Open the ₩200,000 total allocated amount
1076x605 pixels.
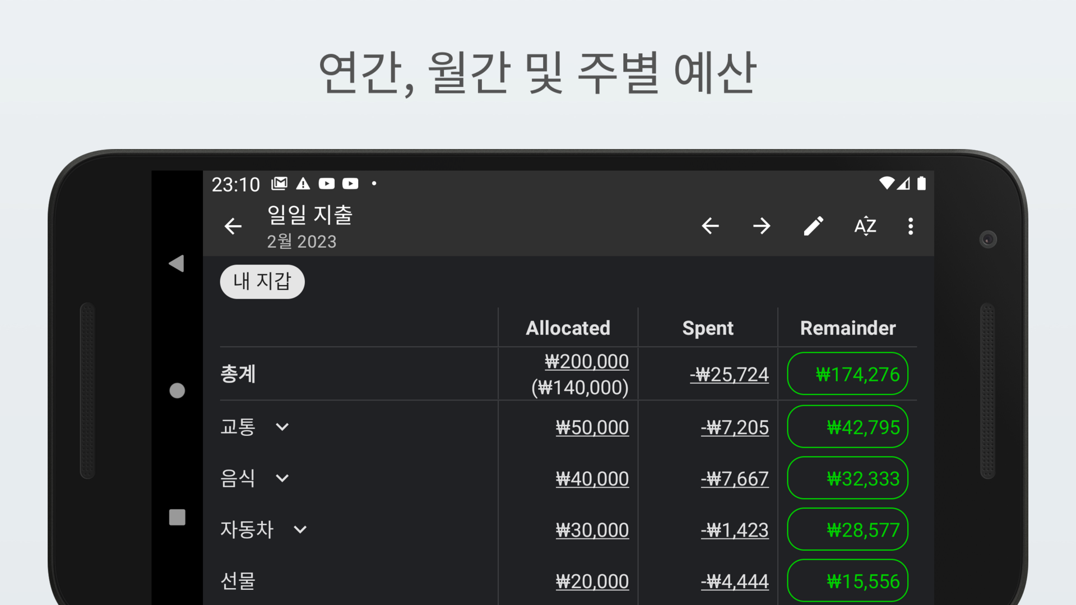tap(586, 362)
